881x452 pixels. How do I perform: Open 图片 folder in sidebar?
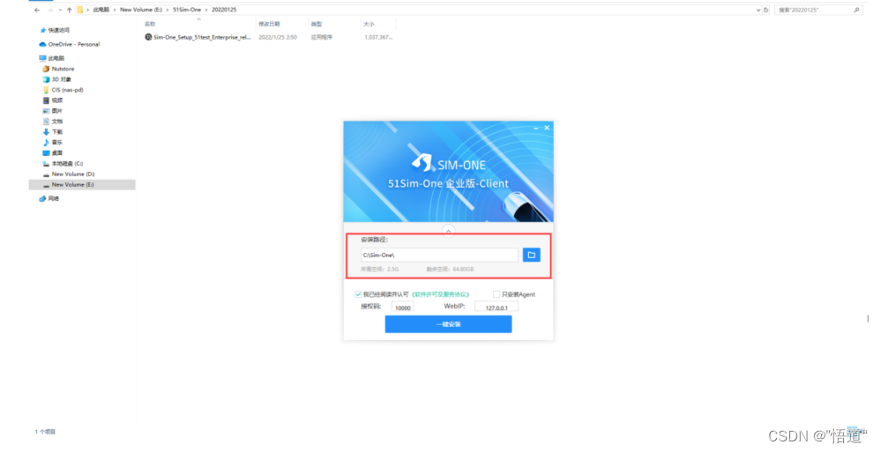[56, 111]
